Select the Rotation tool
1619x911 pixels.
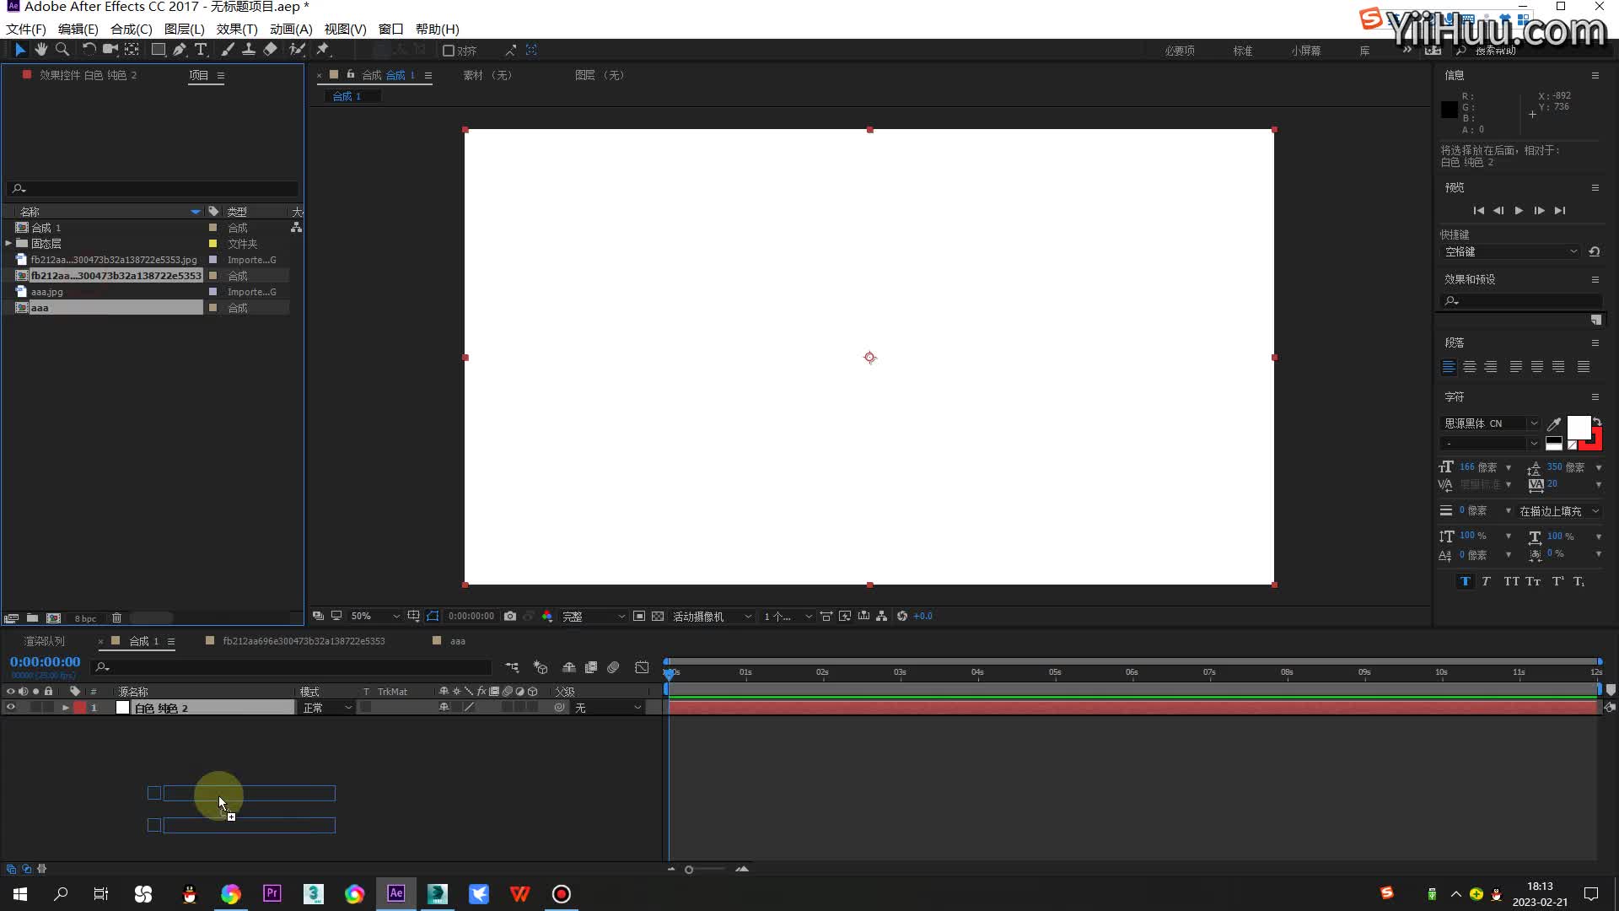coord(89,50)
